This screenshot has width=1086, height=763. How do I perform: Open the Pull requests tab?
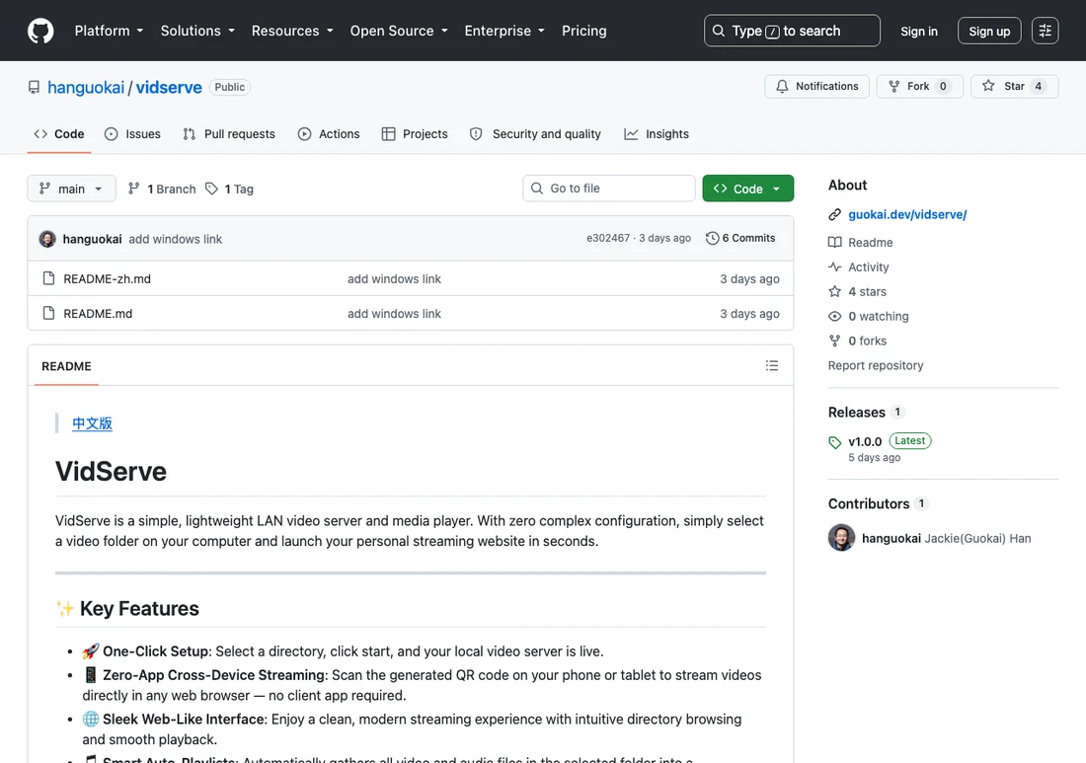pyautogui.click(x=229, y=134)
